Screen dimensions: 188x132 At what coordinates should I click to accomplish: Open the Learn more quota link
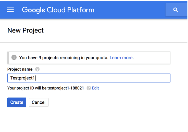click(121, 58)
